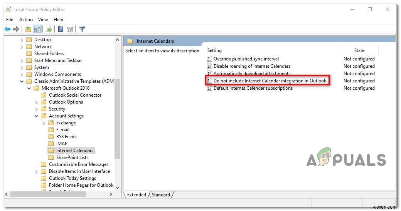Select Default Internet Calendar subscriptions setting

tap(253, 88)
